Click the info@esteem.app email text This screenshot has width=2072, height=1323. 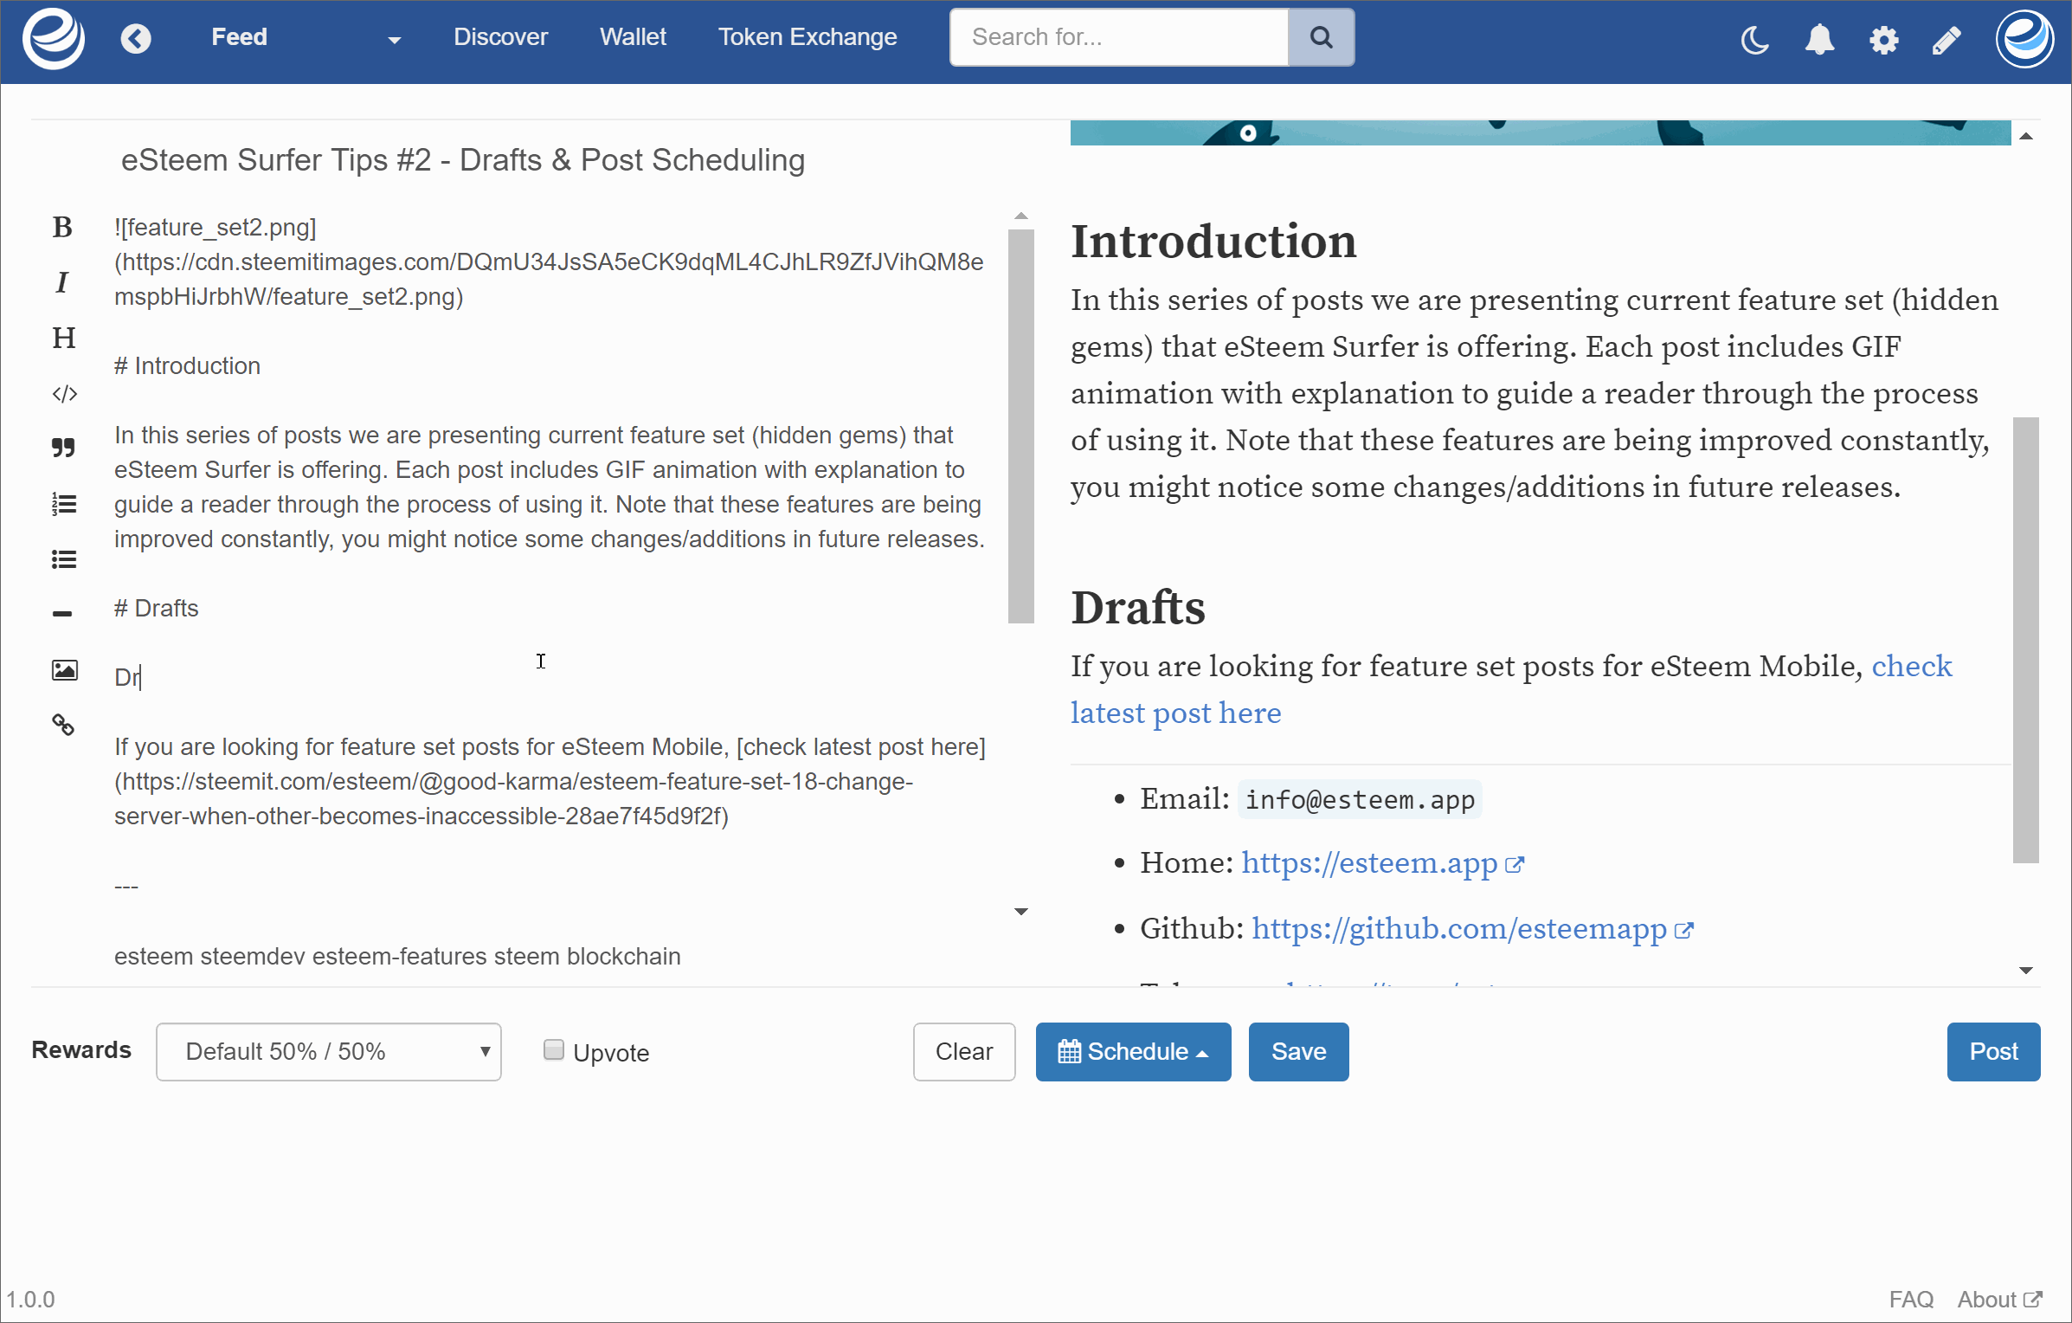pyautogui.click(x=1360, y=800)
